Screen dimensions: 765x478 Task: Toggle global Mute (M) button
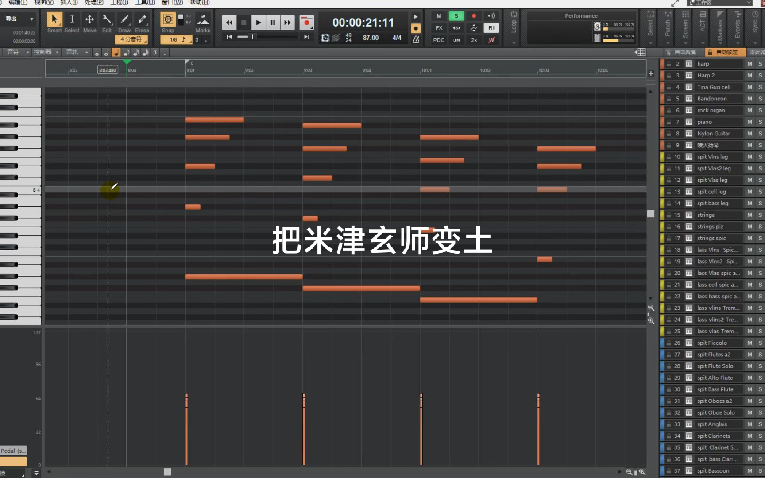click(x=439, y=16)
